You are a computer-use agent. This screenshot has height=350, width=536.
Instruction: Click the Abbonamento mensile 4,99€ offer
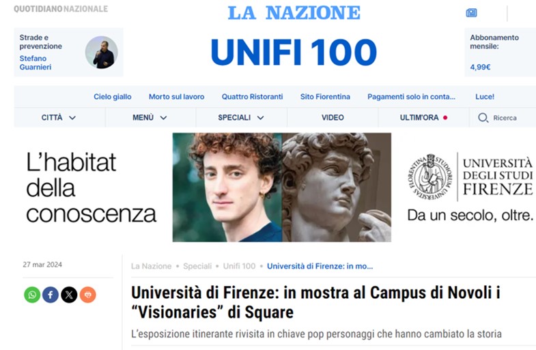click(500, 53)
